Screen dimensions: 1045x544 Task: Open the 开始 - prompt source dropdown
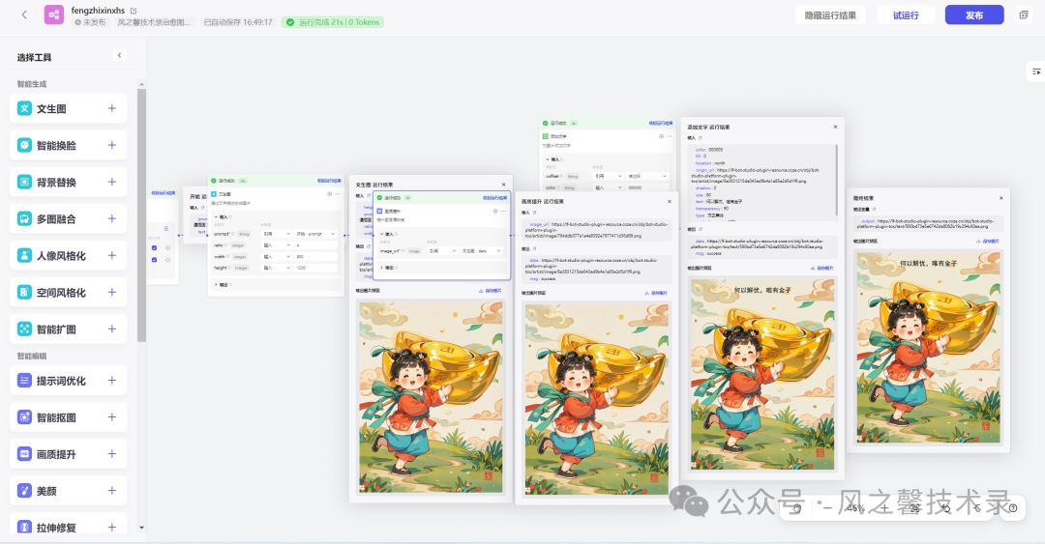[x=315, y=234]
